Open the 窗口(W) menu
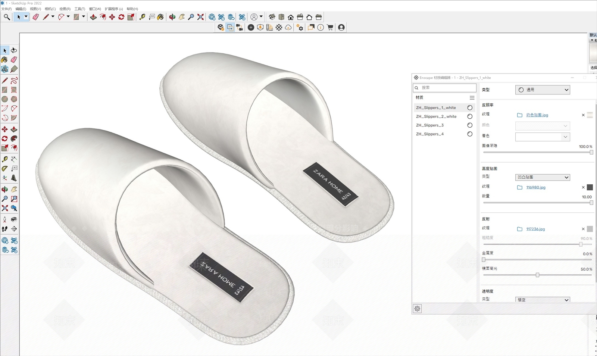 click(95, 9)
